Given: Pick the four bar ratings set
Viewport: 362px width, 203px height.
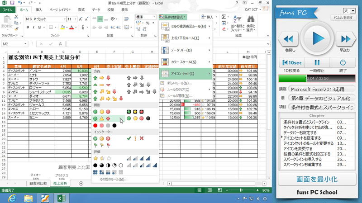Looking at the screenshot, I should point(138,159).
